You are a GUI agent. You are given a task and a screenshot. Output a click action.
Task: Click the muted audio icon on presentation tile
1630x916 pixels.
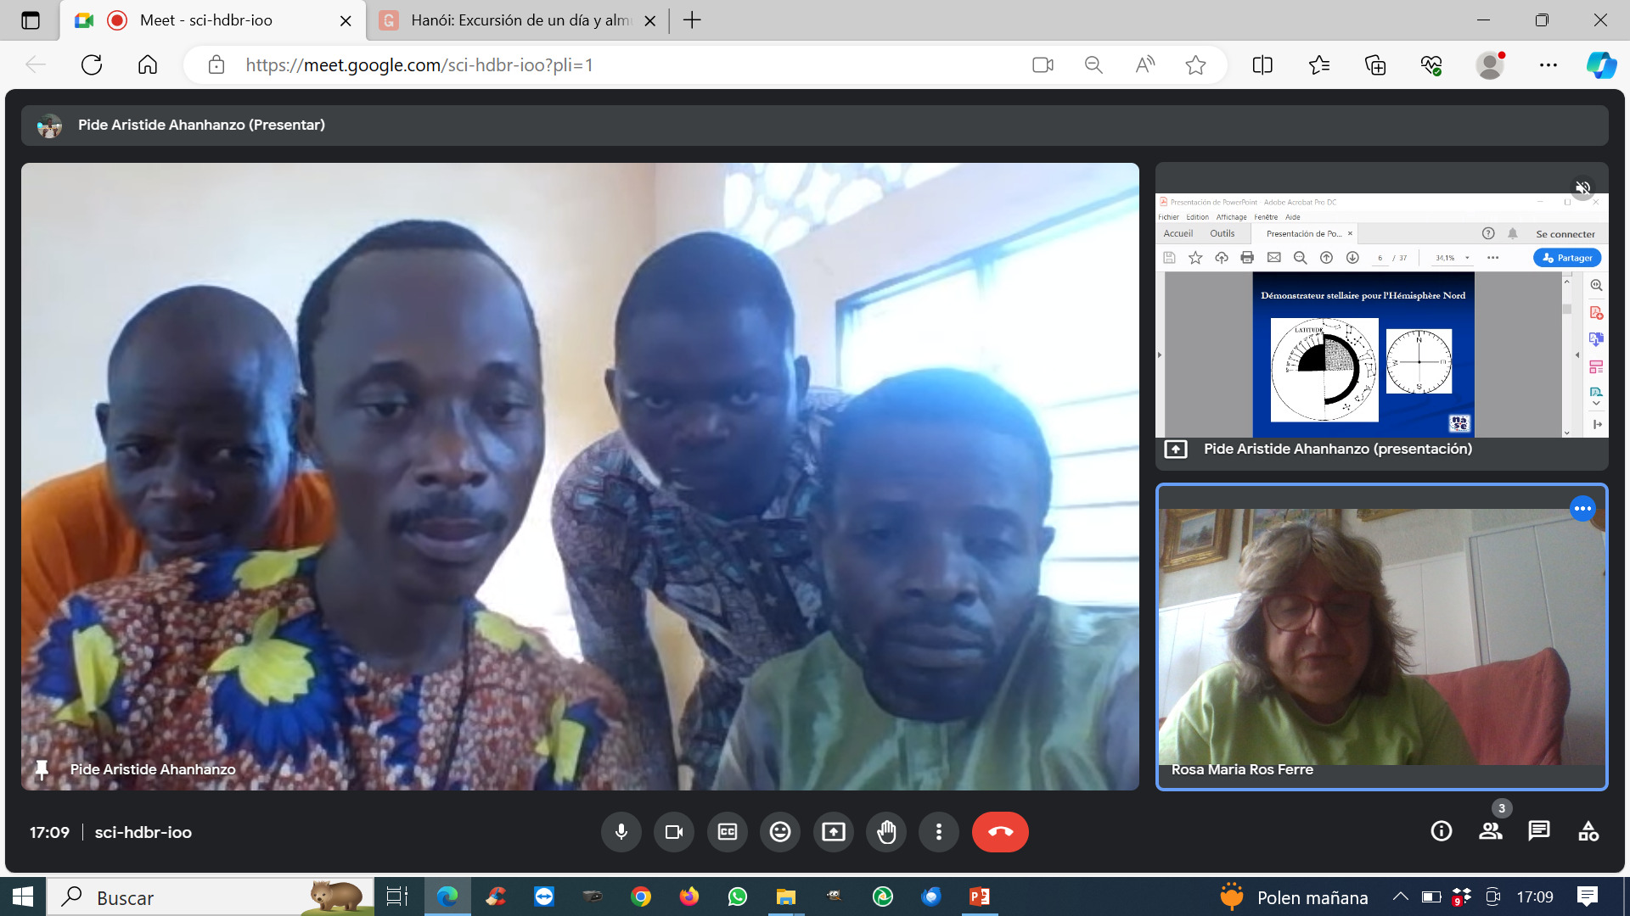click(1582, 187)
